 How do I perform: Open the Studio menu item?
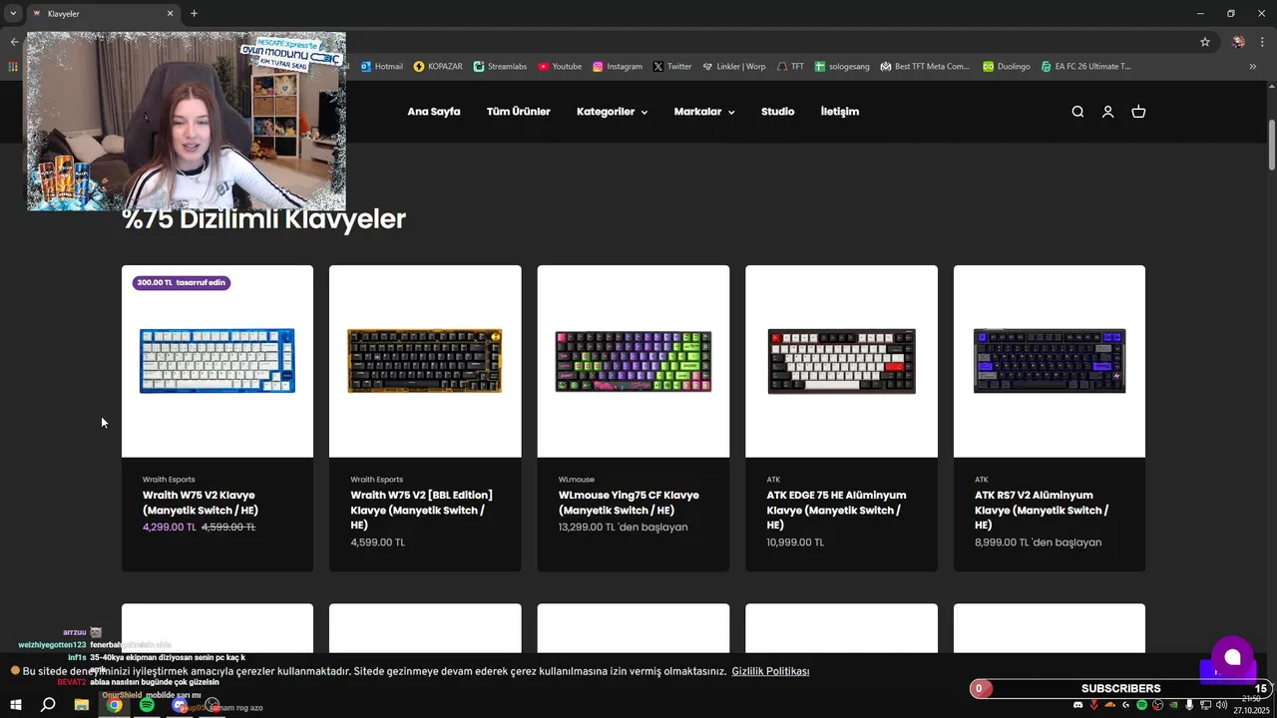(x=777, y=112)
